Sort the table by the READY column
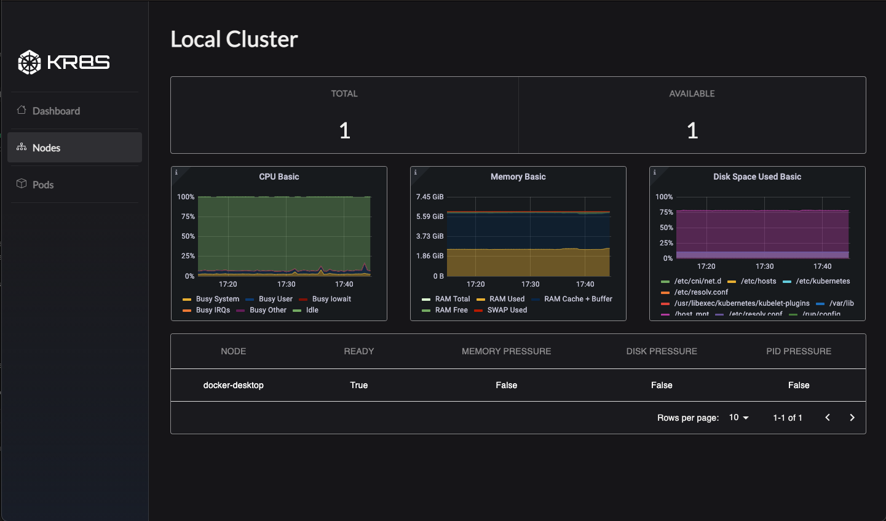Image resolution: width=886 pixels, height=521 pixels. coord(358,351)
